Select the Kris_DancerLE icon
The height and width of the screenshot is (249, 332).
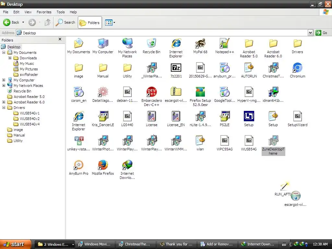point(103,116)
